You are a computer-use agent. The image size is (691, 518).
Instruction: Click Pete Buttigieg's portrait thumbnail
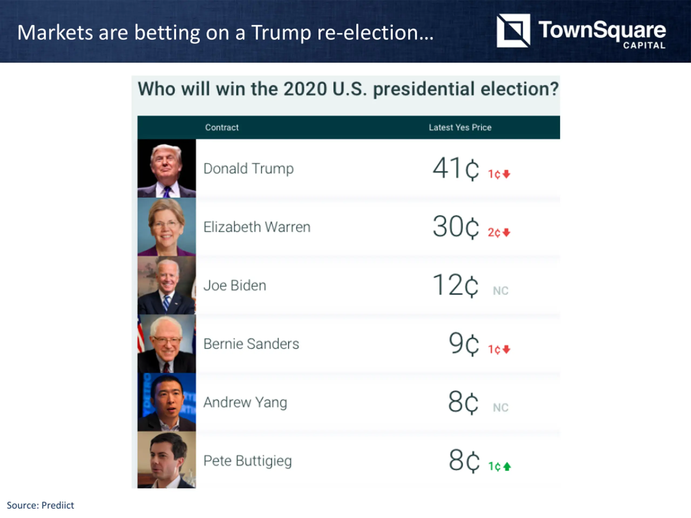167,460
